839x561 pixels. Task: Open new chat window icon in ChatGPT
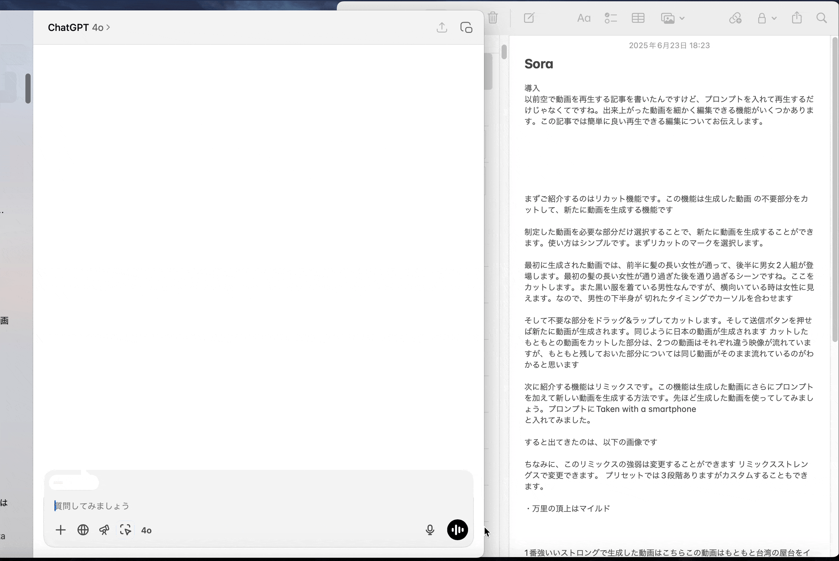[x=466, y=28]
